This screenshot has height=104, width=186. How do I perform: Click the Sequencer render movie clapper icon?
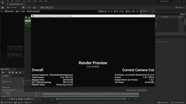tap(20, 73)
